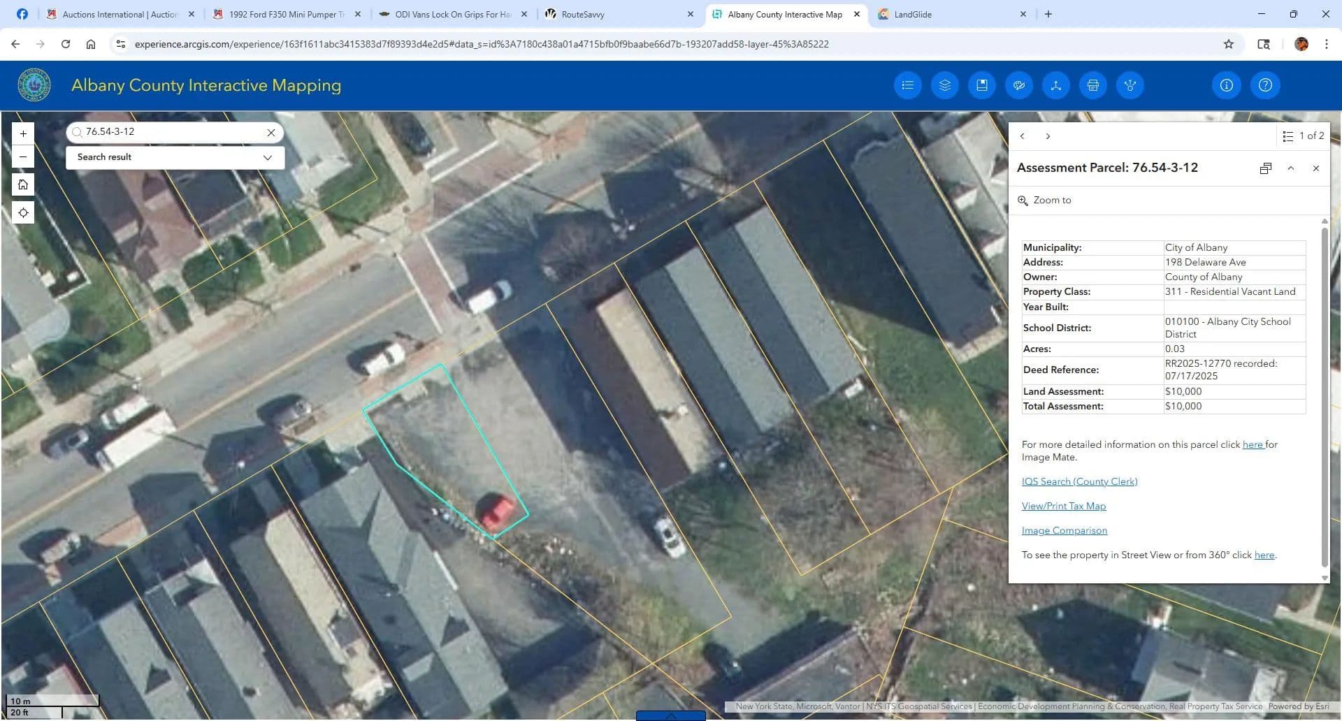Screen dimensions: 1342x721
Task: Go to the browser home page
Action: pos(91,44)
